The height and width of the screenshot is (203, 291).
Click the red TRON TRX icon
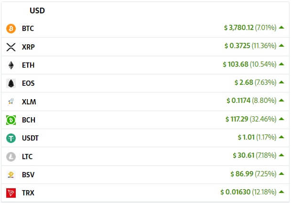pyautogui.click(x=11, y=193)
